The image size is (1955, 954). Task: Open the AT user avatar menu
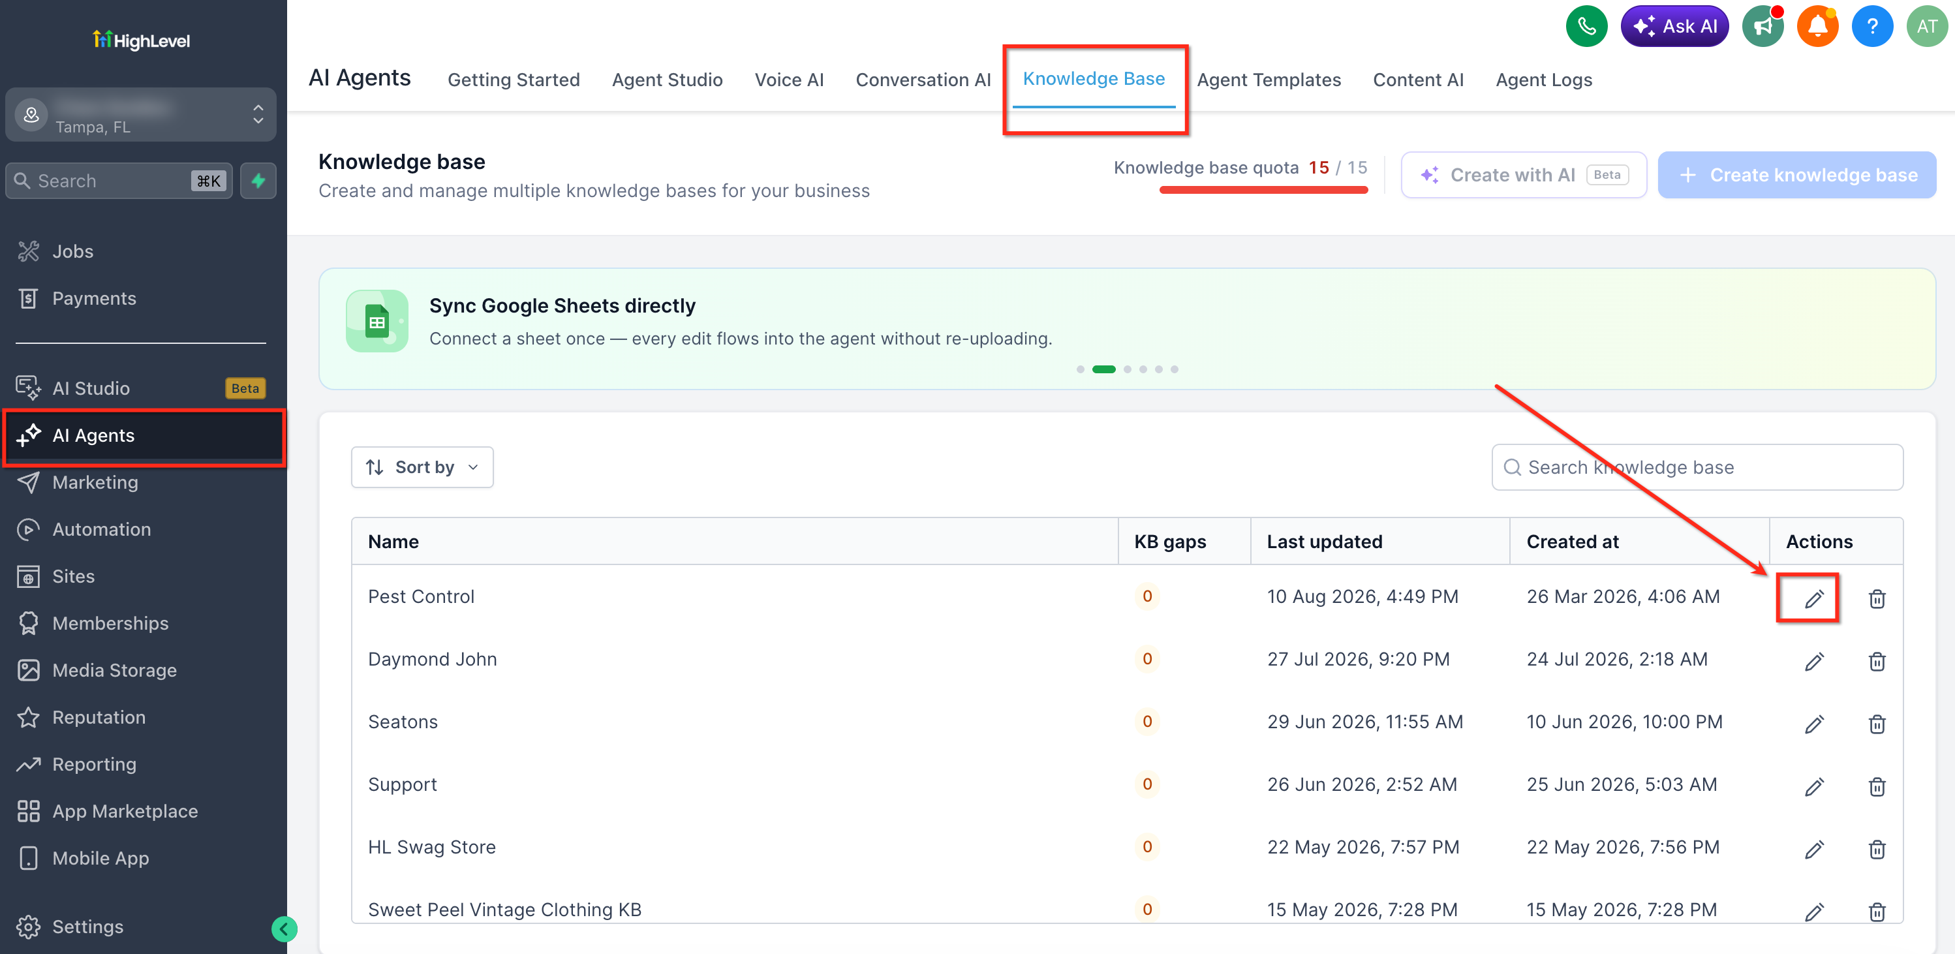[x=1927, y=27]
